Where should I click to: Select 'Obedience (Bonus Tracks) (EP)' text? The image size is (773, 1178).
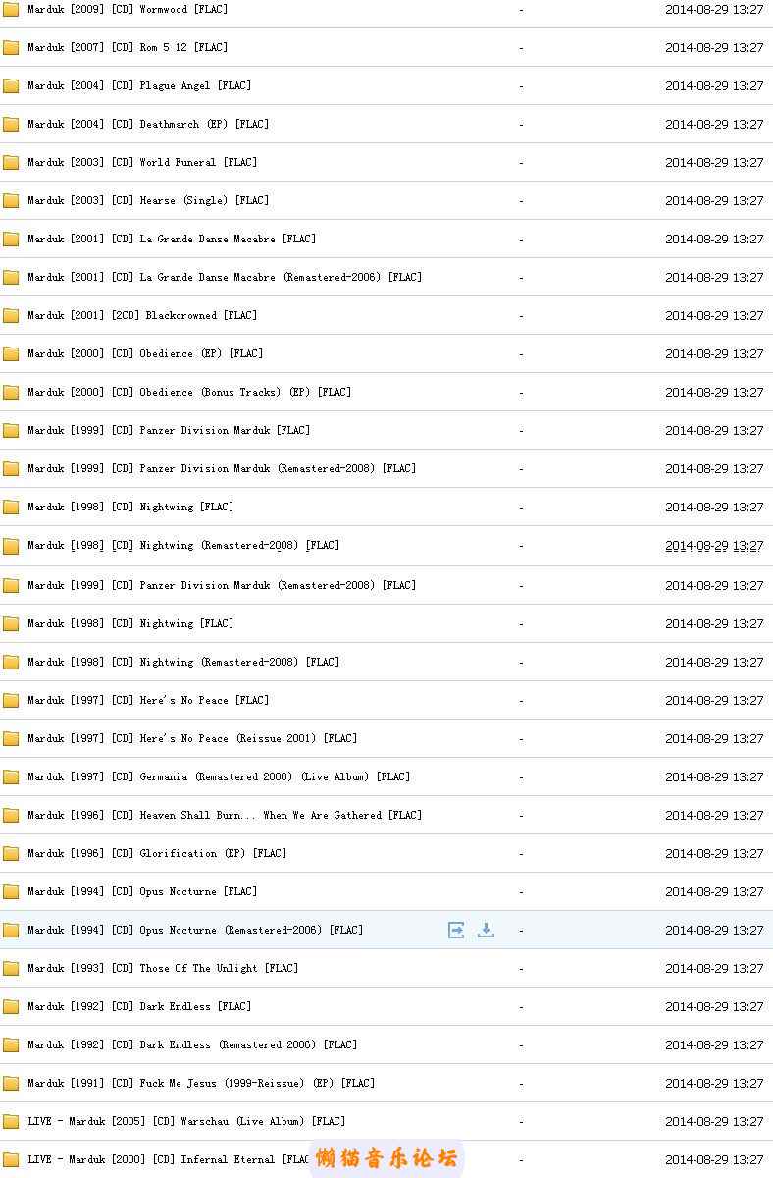pos(225,392)
